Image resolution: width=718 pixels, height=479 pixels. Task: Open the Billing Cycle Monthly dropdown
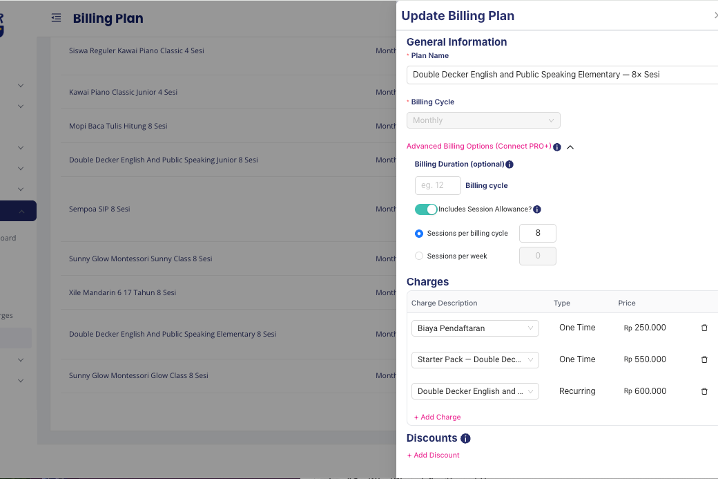point(483,120)
